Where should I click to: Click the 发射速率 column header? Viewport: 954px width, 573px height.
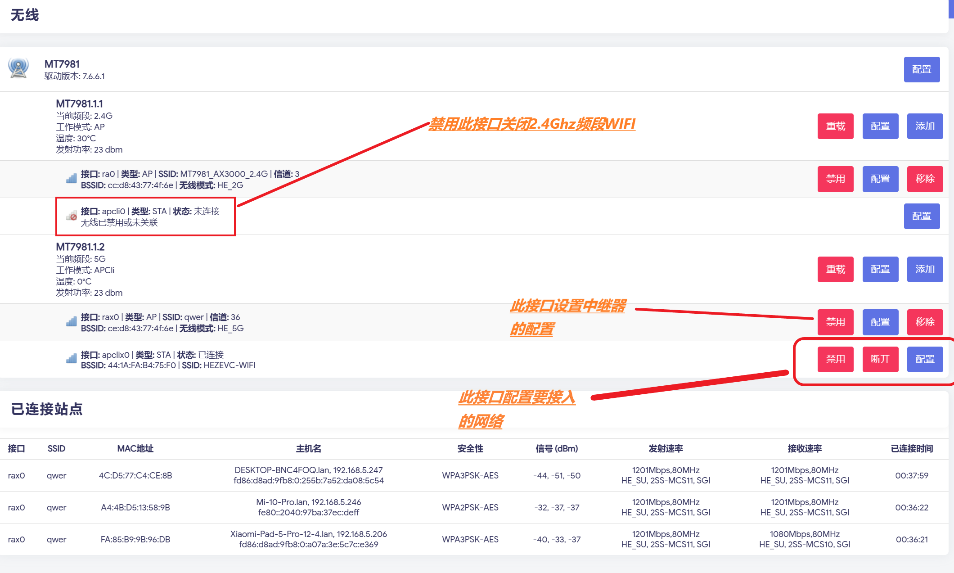[x=666, y=448]
